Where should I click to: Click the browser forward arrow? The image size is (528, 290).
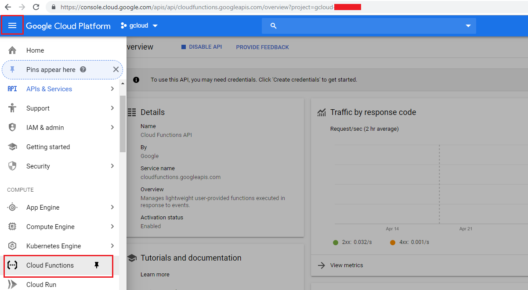(x=22, y=7)
